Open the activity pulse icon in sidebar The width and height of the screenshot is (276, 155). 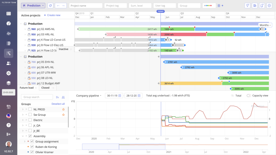[x=9, y=33]
